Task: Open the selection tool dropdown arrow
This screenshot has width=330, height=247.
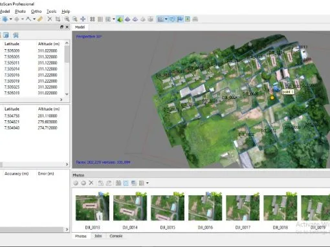Action: click(22, 19)
